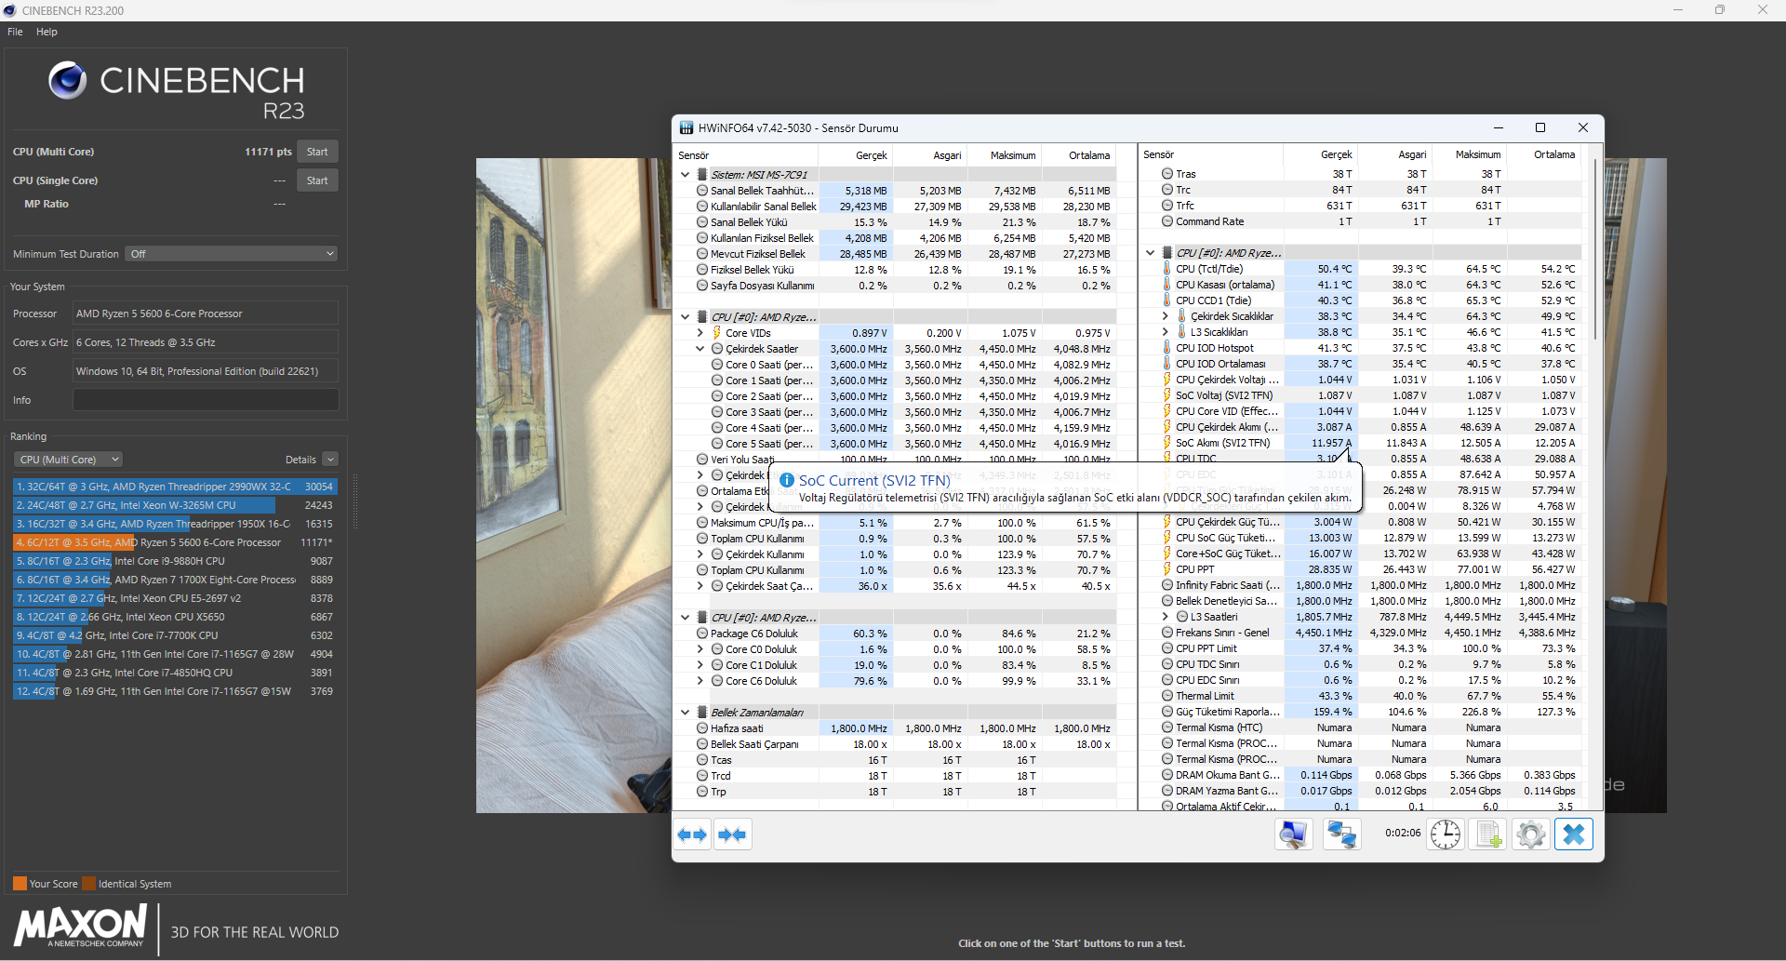Collapse the Bellek Zamanlamaları group
Image resolution: width=1786 pixels, height=961 pixels.
tap(686, 713)
